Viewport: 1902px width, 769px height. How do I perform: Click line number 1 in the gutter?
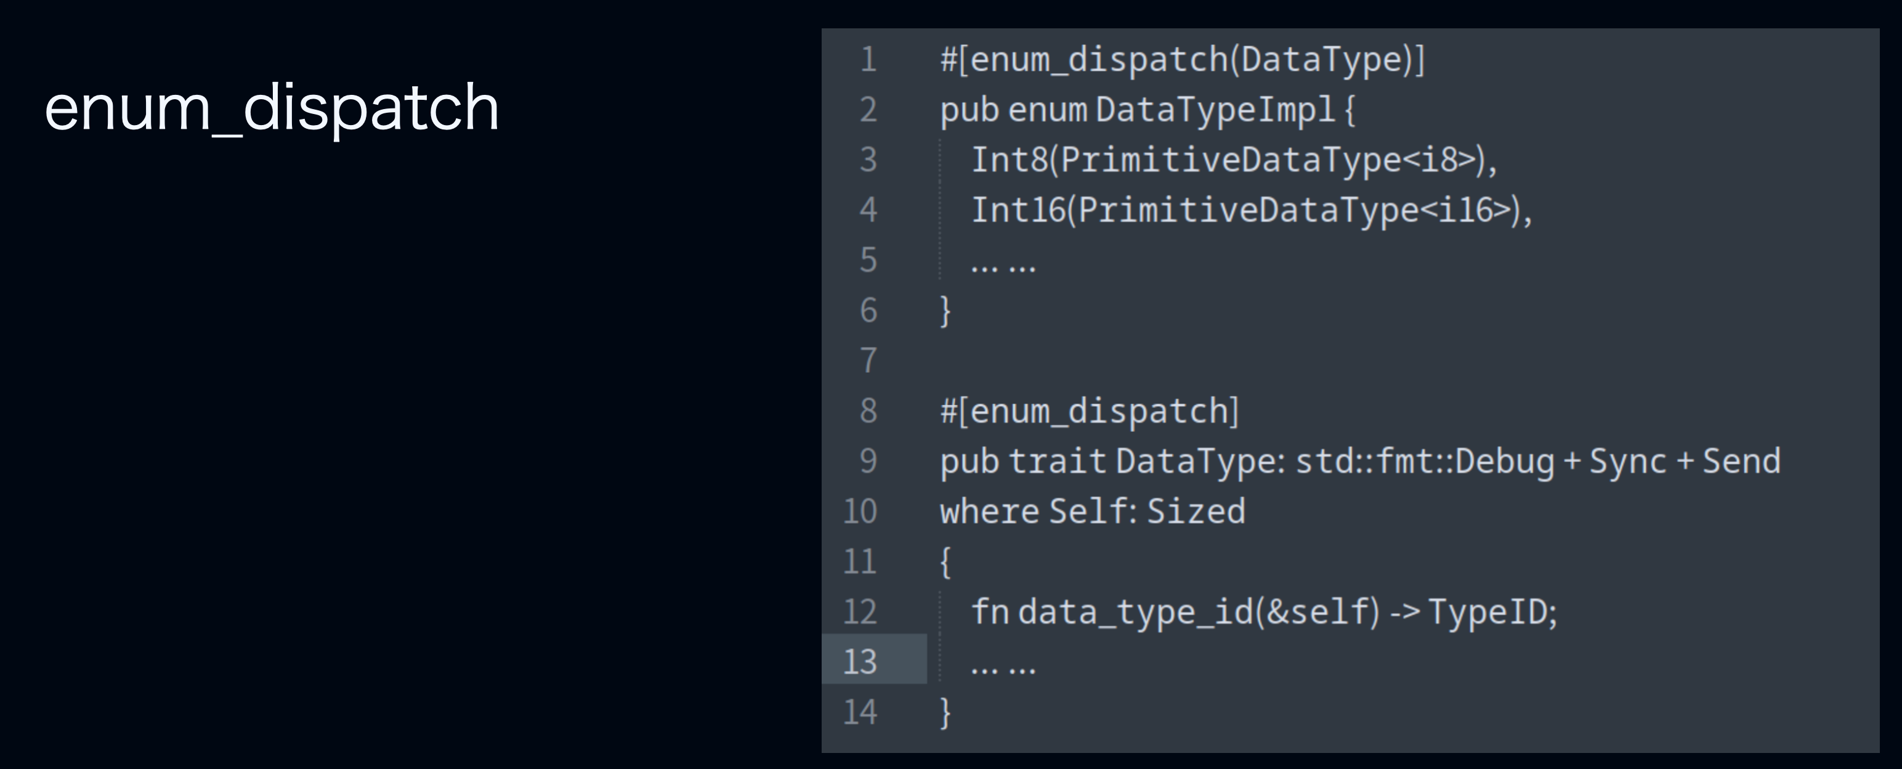point(868,60)
